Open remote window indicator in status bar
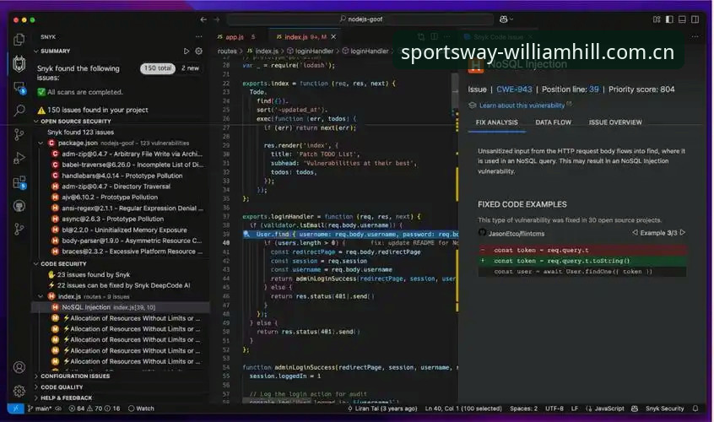Image resolution: width=714 pixels, height=422 pixels. coord(15,408)
